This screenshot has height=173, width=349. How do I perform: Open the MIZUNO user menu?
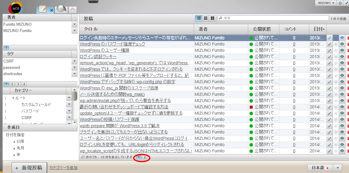pyautogui.click(x=326, y=3)
